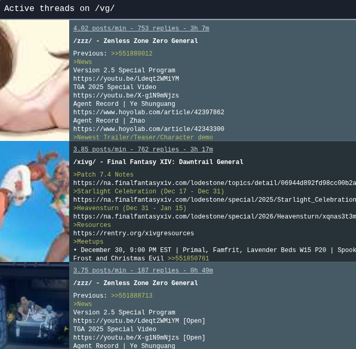Screen dimensions: 356x349
Task: Click 'TGA 2025 Special Video' in first thread
Action: (x=115, y=87)
